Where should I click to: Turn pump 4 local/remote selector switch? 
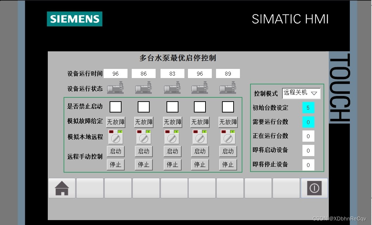tap(200, 137)
